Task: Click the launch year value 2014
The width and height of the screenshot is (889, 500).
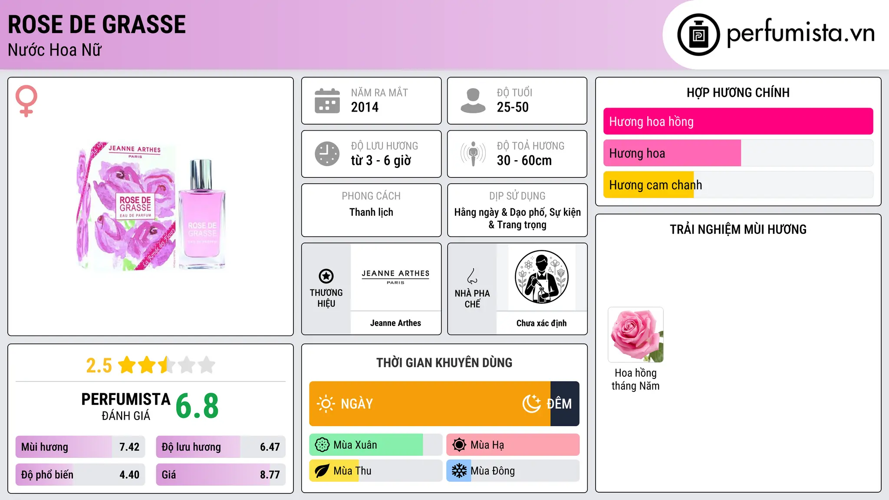Action: [x=365, y=107]
